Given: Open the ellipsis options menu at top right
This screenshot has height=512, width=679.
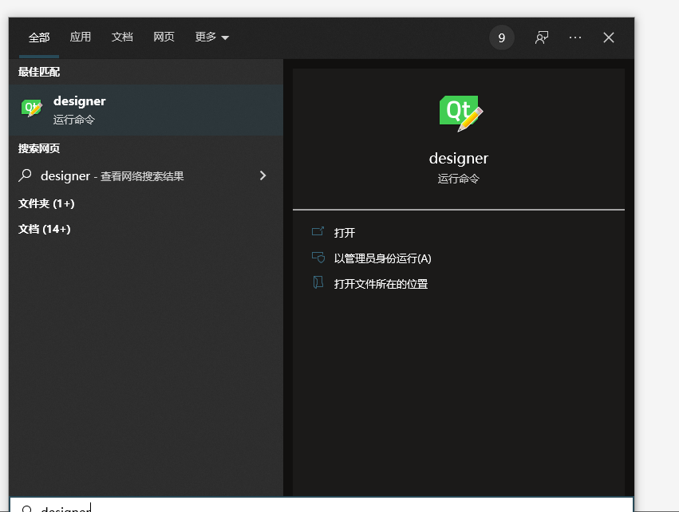Looking at the screenshot, I should pos(574,37).
